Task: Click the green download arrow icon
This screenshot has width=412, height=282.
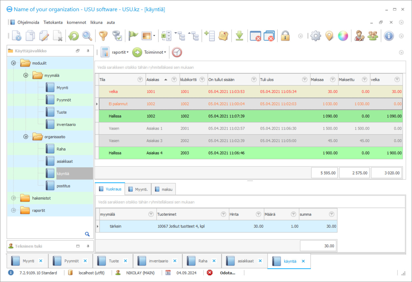Action: tap(239, 36)
